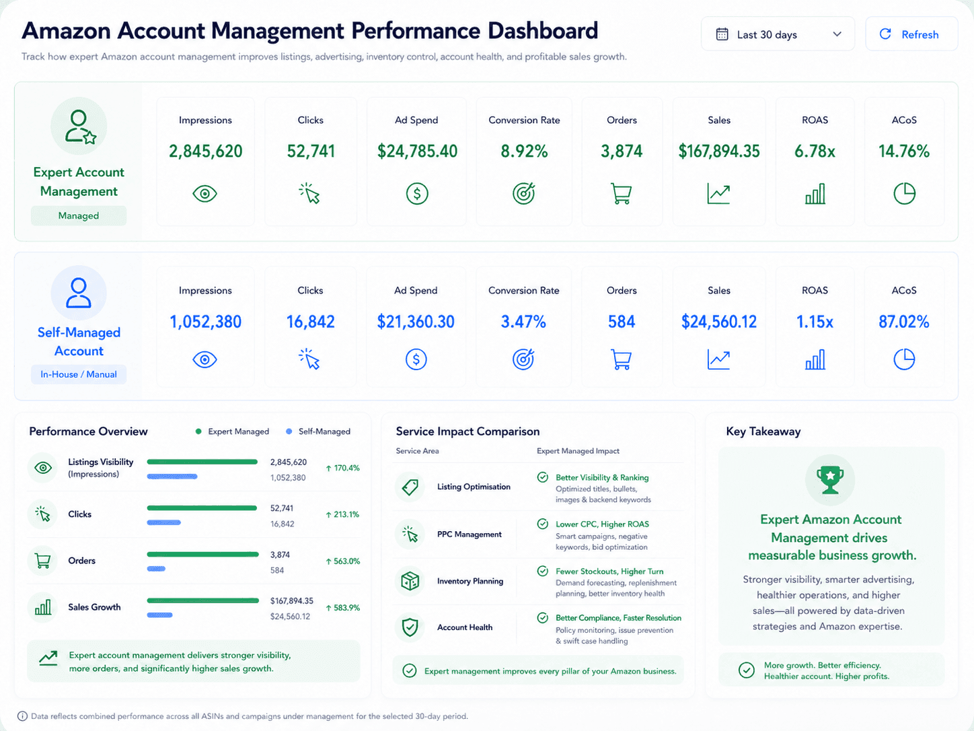Click the cart icon in the Performance Overview Orders row

(x=43, y=561)
